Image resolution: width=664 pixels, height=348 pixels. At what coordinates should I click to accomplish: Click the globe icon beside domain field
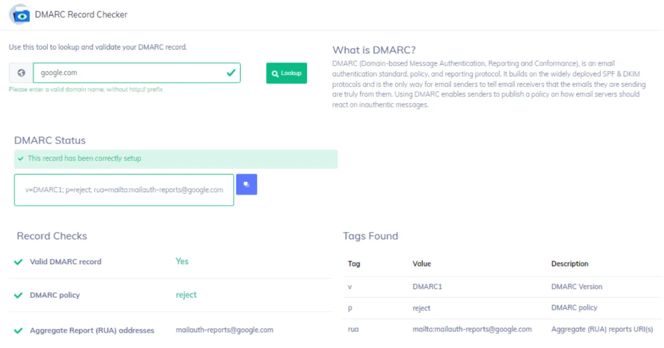(x=21, y=73)
